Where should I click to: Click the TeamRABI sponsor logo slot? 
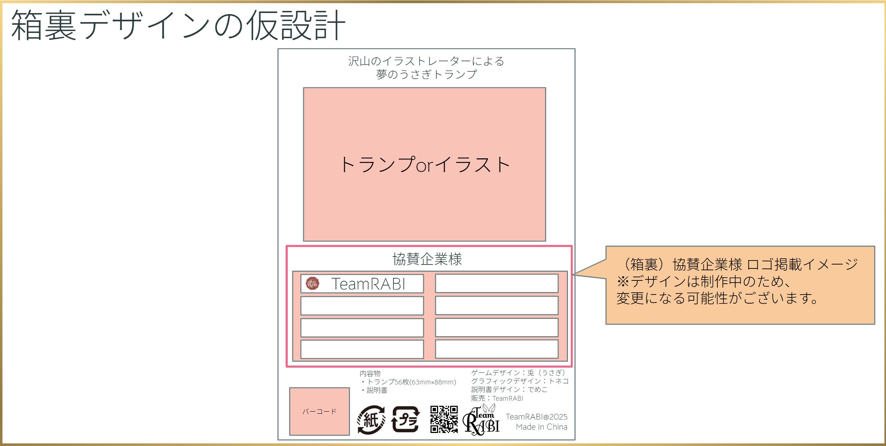[x=363, y=284]
